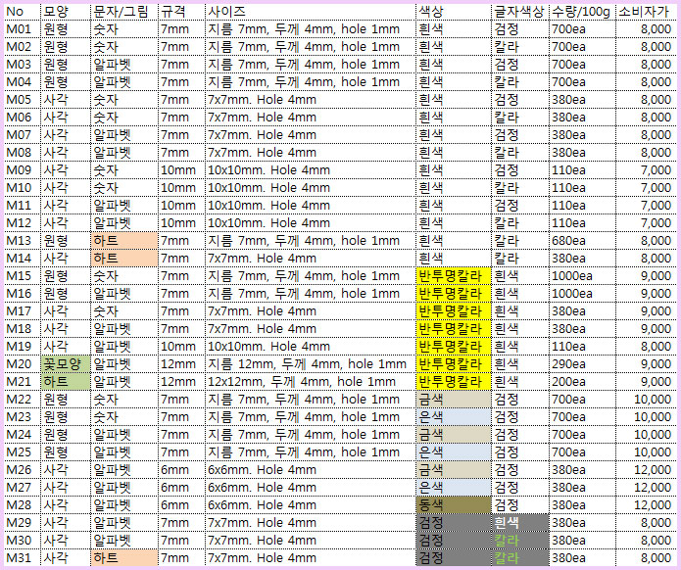Viewport: 681px width, 570px height.
Task: Select '검정' text color cell in row M07
Action: coord(520,135)
